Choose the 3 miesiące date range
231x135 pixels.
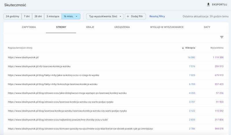tap(53, 16)
